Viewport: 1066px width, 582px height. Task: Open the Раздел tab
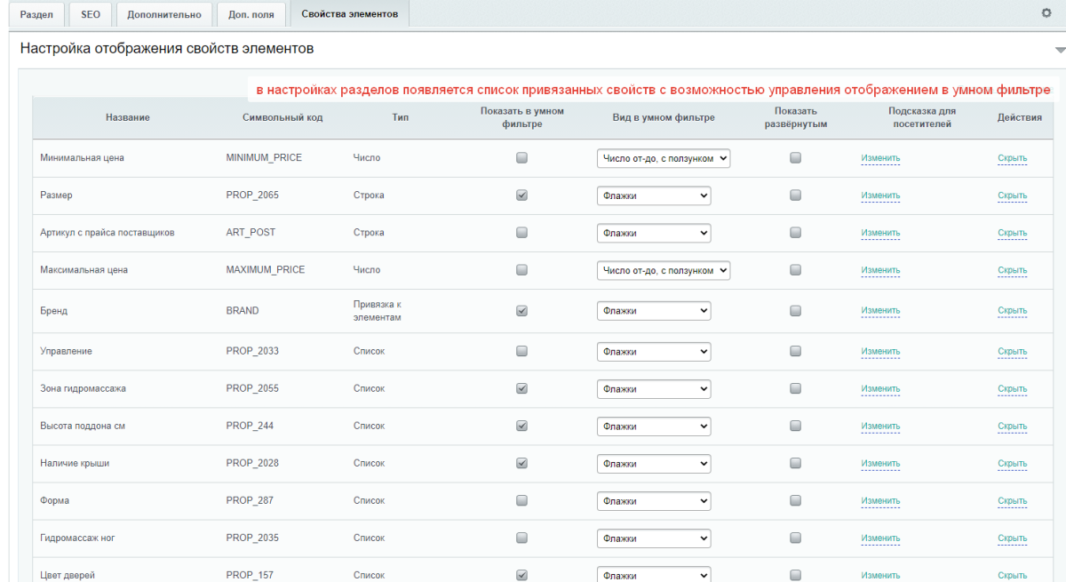click(37, 14)
